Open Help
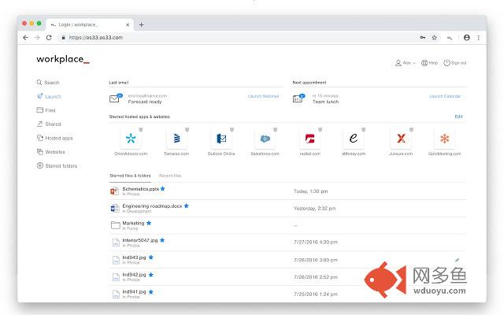504x315 pixels. 429,63
